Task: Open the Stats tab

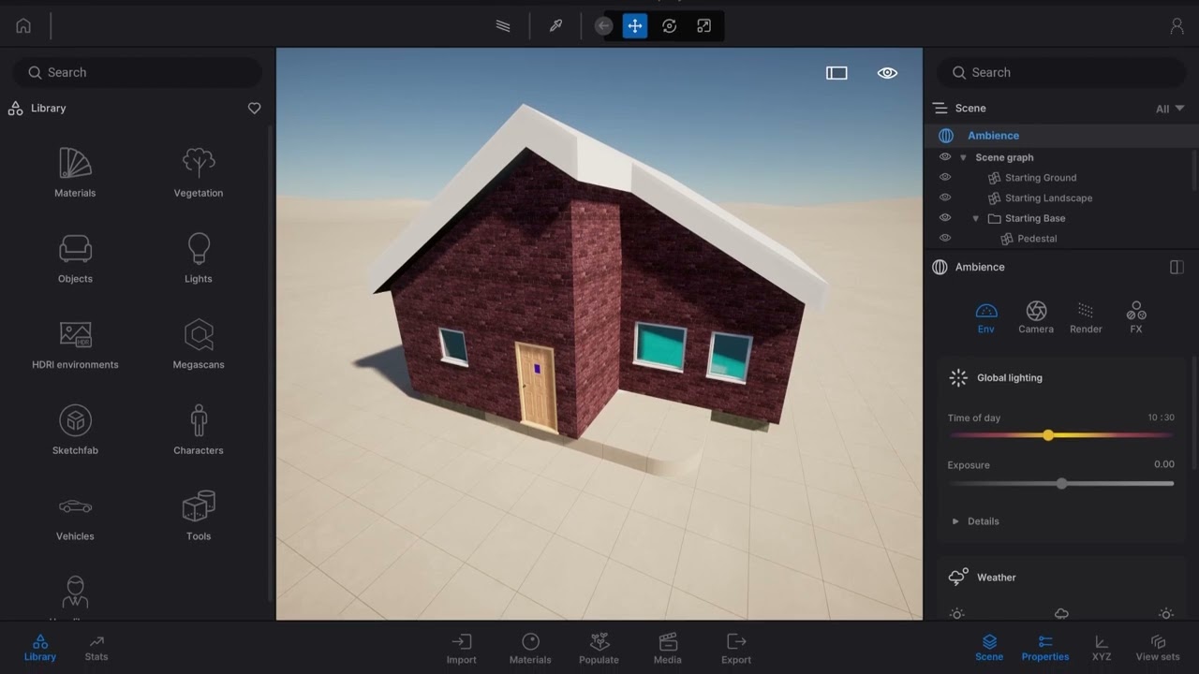Action: pyautogui.click(x=96, y=648)
